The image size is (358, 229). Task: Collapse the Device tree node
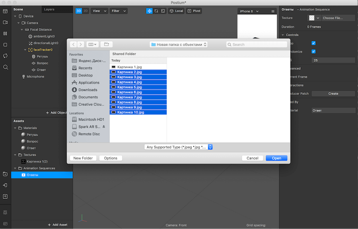pos(15,16)
